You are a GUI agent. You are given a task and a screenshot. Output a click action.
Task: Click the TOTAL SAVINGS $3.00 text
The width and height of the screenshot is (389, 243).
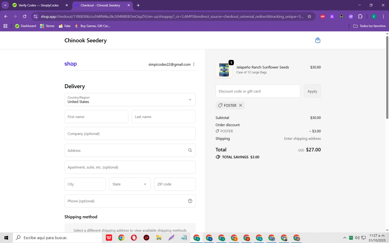point(241,157)
